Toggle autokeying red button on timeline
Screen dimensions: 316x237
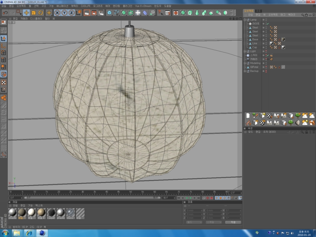(x=208, y=198)
